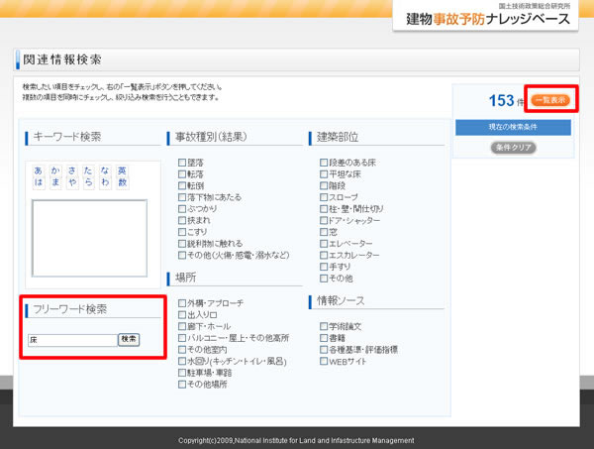Screen dimensions: 594x449
Task: Select the た kana index button
Action: pos(88,170)
